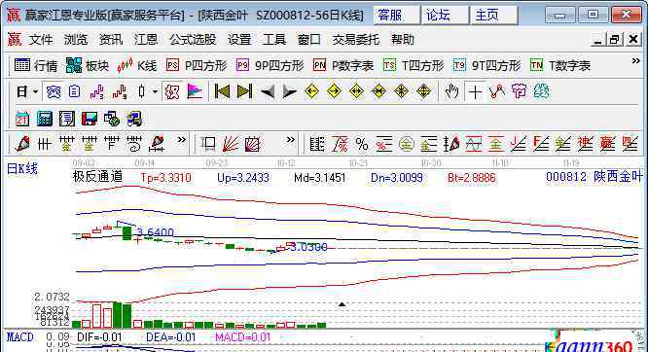
Task: Open the calculator icon
Action: (44, 120)
